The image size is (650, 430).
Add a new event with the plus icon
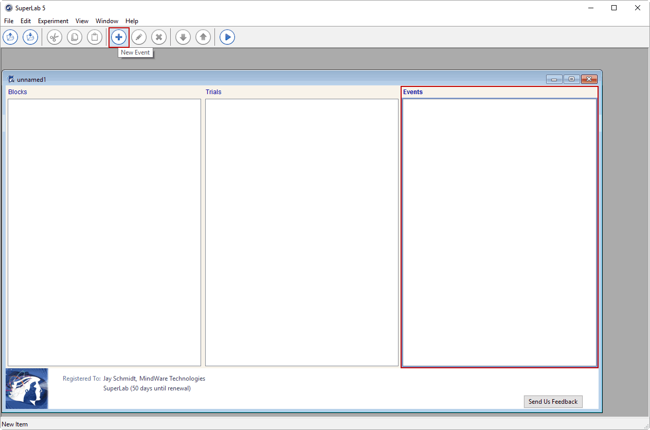(119, 37)
